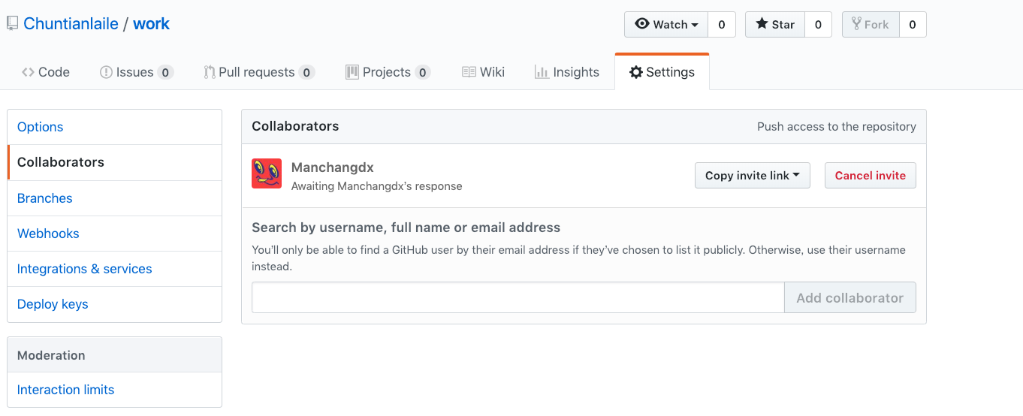This screenshot has height=416, width=1023.
Task: Open the Chuntianlaile profile link
Action: [x=71, y=24]
